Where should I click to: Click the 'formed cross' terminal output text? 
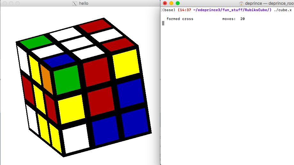click(180, 19)
